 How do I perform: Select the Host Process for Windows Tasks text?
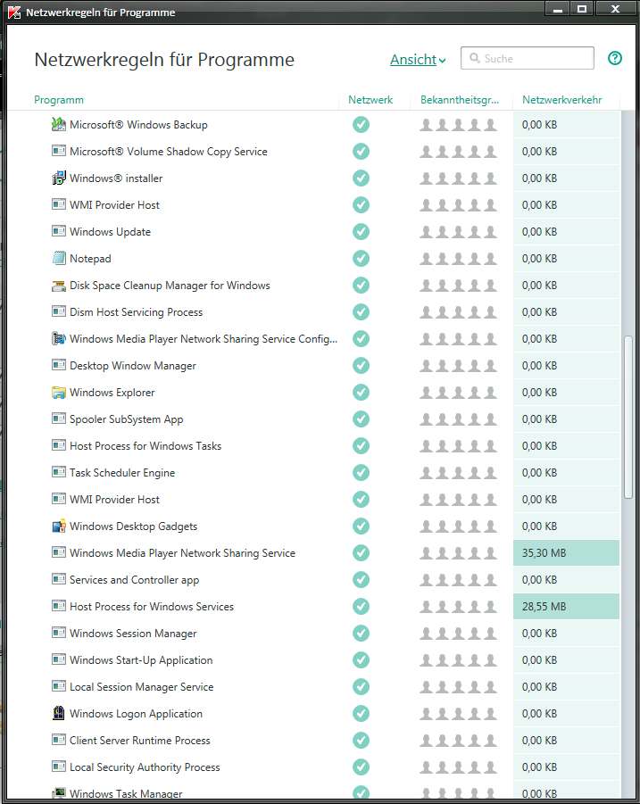(145, 446)
